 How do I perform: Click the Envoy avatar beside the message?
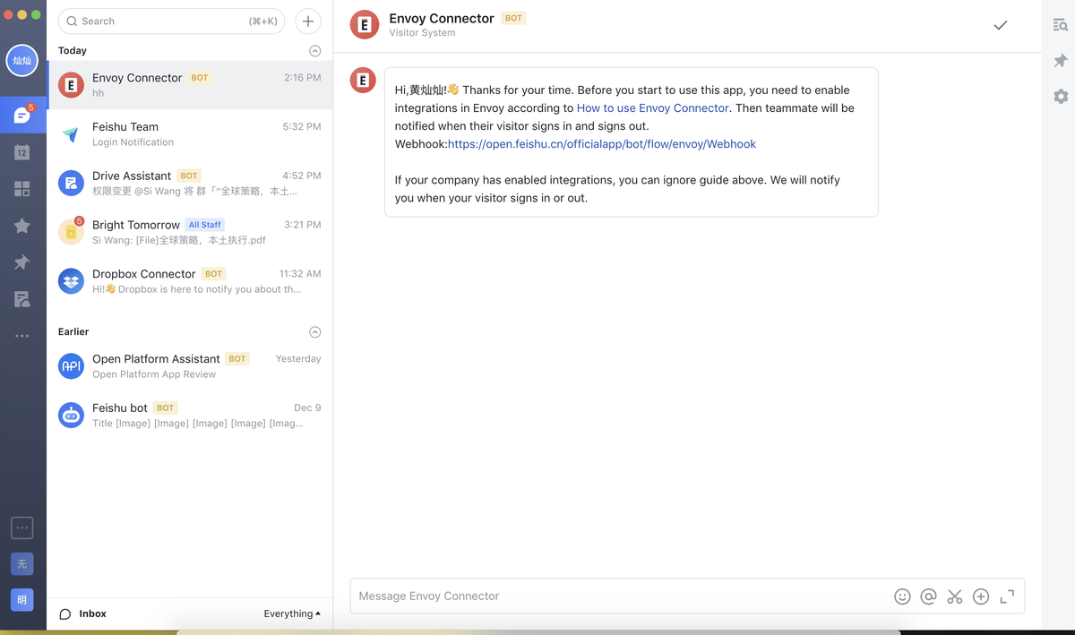click(362, 81)
